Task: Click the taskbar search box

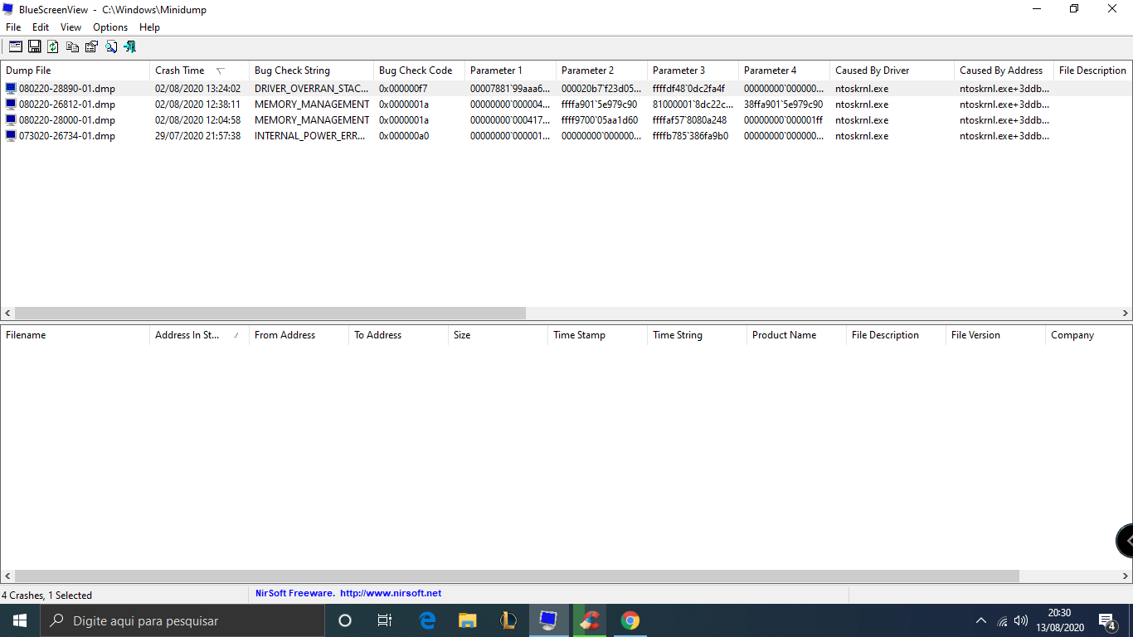Action: click(182, 620)
